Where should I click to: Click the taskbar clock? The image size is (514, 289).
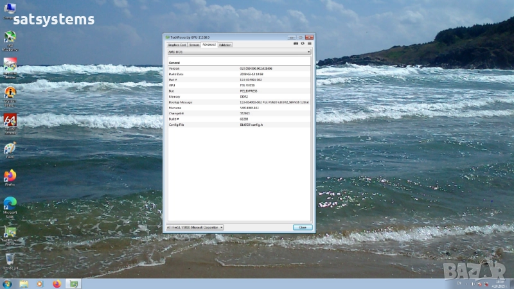(499, 283)
